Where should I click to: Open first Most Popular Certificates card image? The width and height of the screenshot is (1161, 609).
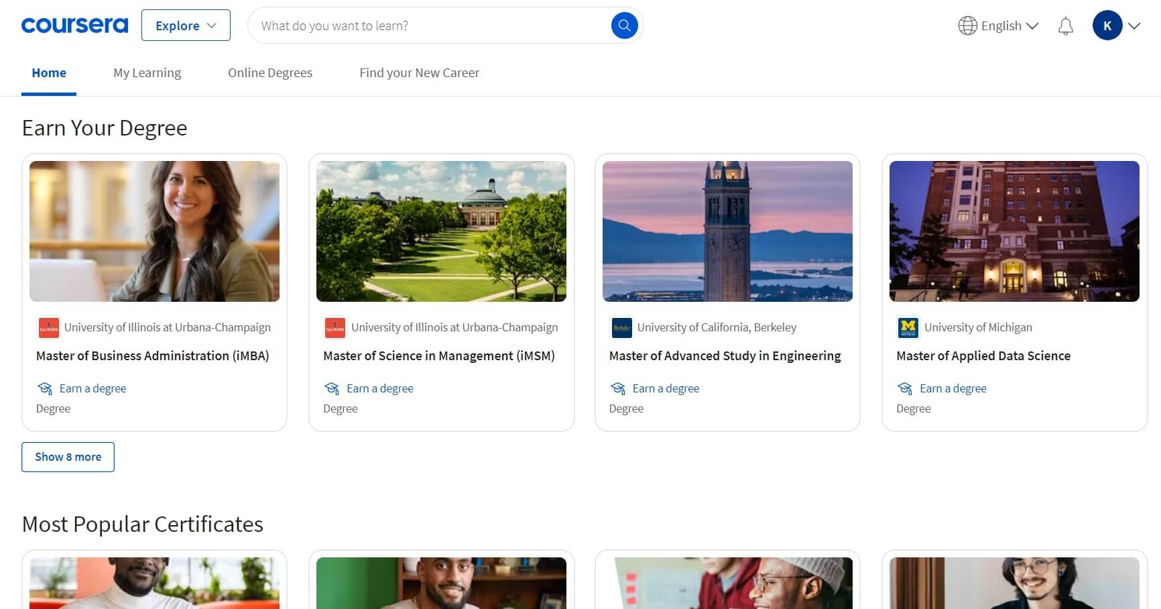tap(154, 583)
